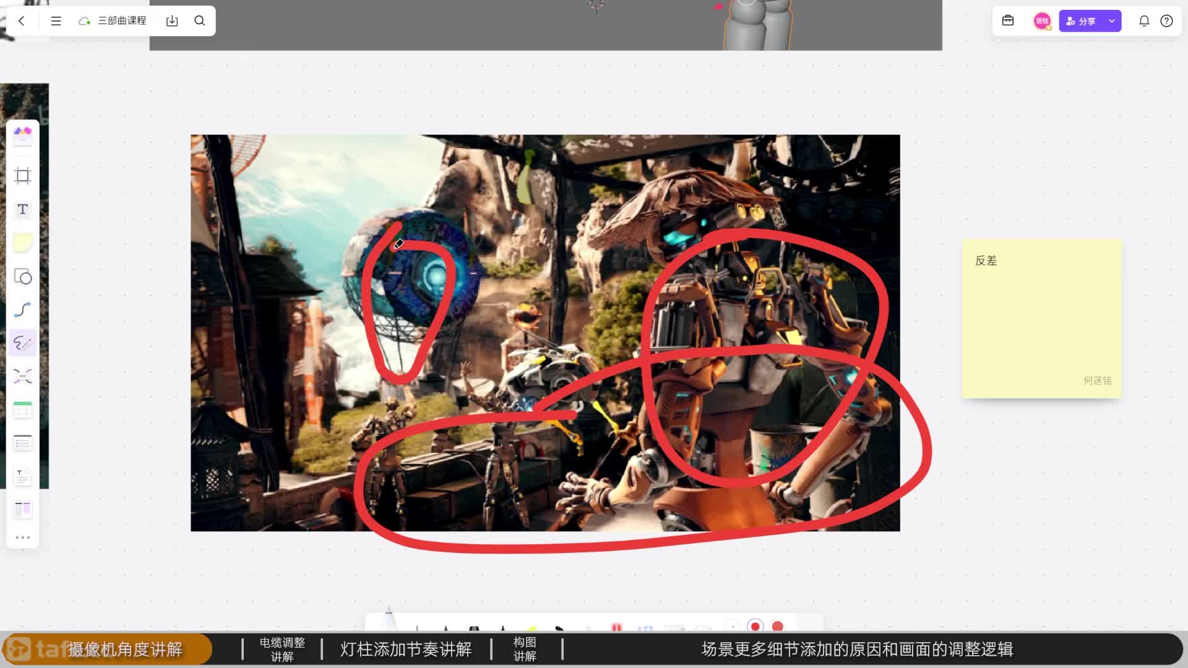Image resolution: width=1188 pixels, height=668 pixels.
Task: Select the Kanban columns tool
Action: click(23, 510)
